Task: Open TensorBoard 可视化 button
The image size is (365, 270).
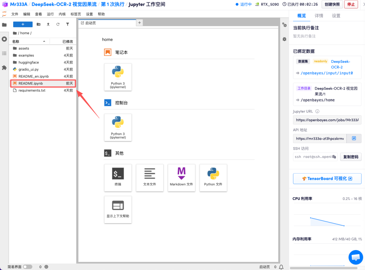Action: [x=327, y=178]
